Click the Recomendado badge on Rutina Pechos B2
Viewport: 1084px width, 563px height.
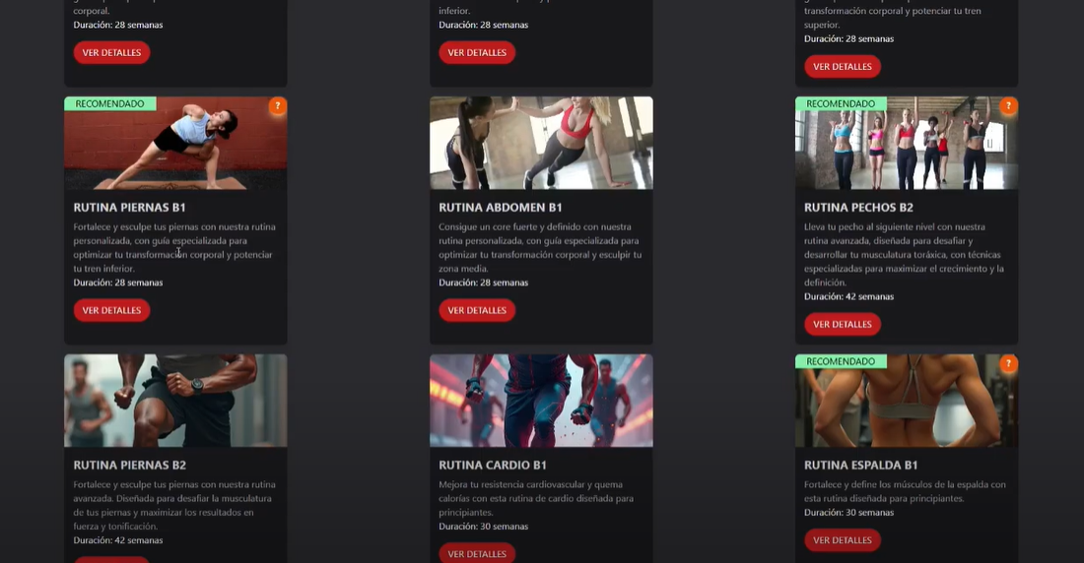coord(841,103)
